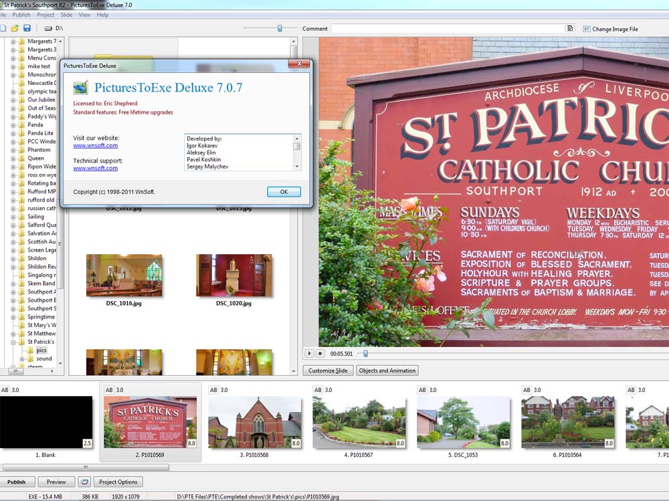Click the 8.0 duration badge on slide P1010569
669x501 pixels.
pyautogui.click(x=191, y=443)
